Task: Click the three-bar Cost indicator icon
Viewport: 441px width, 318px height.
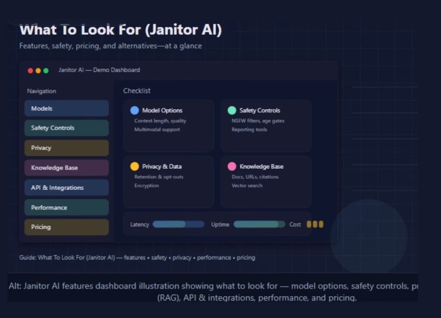Action: (315, 224)
